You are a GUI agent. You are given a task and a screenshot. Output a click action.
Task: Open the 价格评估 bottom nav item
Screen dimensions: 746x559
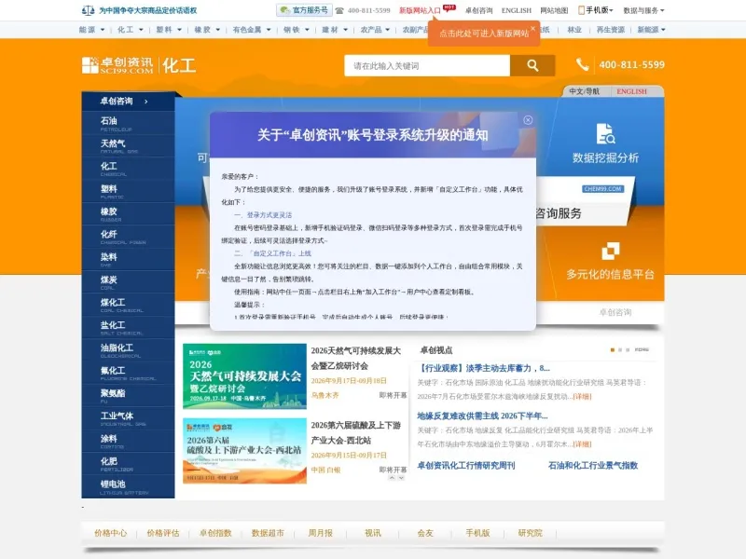163,533
